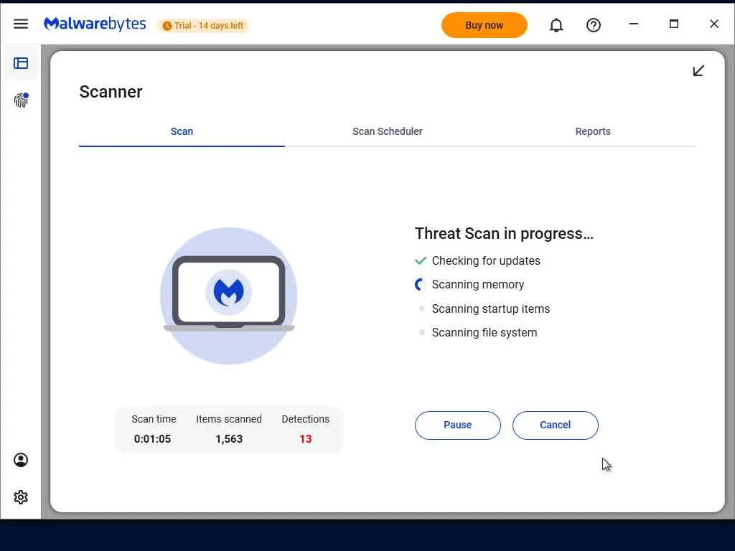Cancel the threat scan

coord(555,425)
